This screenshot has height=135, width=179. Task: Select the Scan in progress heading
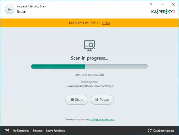(x=89, y=58)
